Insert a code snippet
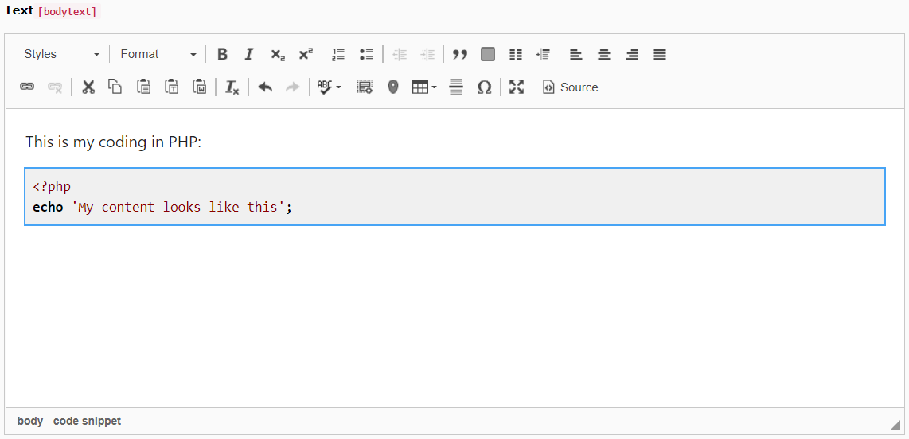The width and height of the screenshot is (909, 439). (365, 87)
